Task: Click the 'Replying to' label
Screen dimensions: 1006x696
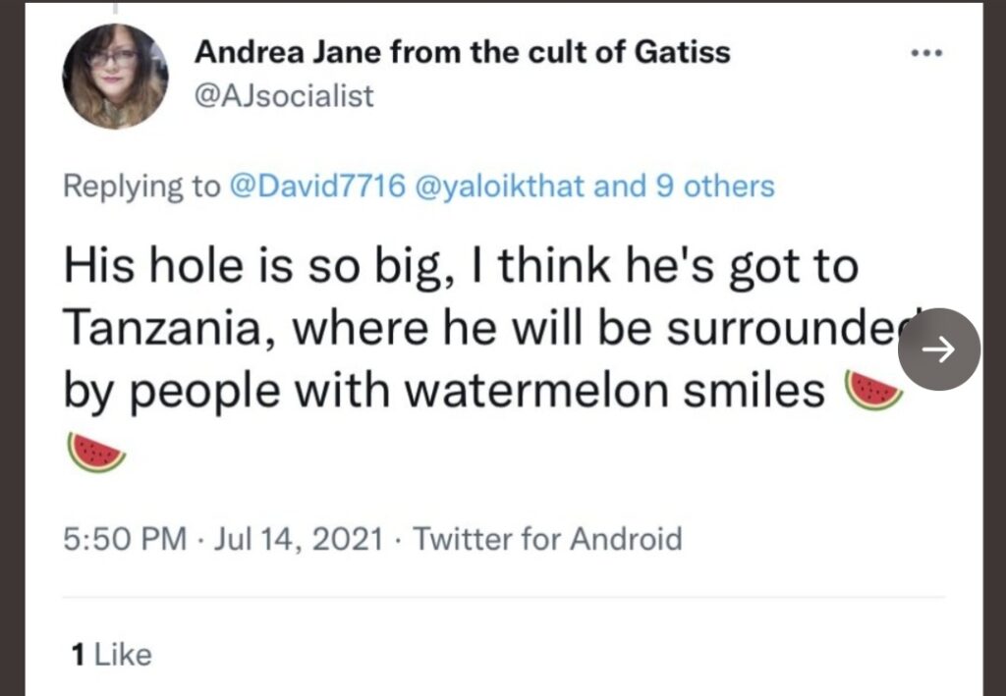Action: (141, 186)
